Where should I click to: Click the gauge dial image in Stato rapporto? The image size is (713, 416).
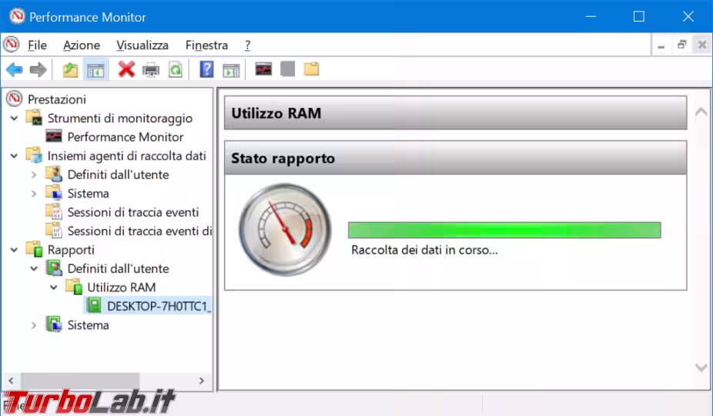click(x=285, y=230)
